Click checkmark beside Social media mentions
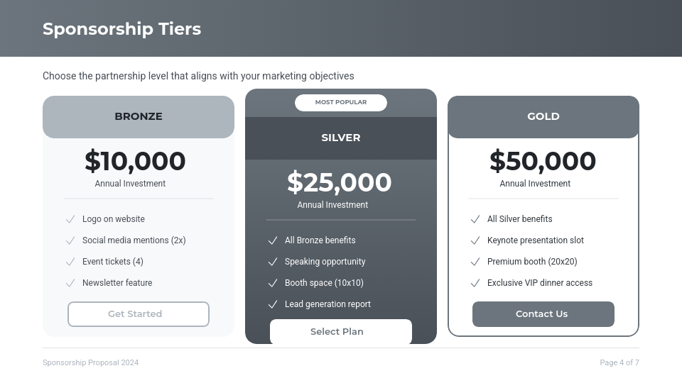The width and height of the screenshot is (682, 383). [70, 240]
